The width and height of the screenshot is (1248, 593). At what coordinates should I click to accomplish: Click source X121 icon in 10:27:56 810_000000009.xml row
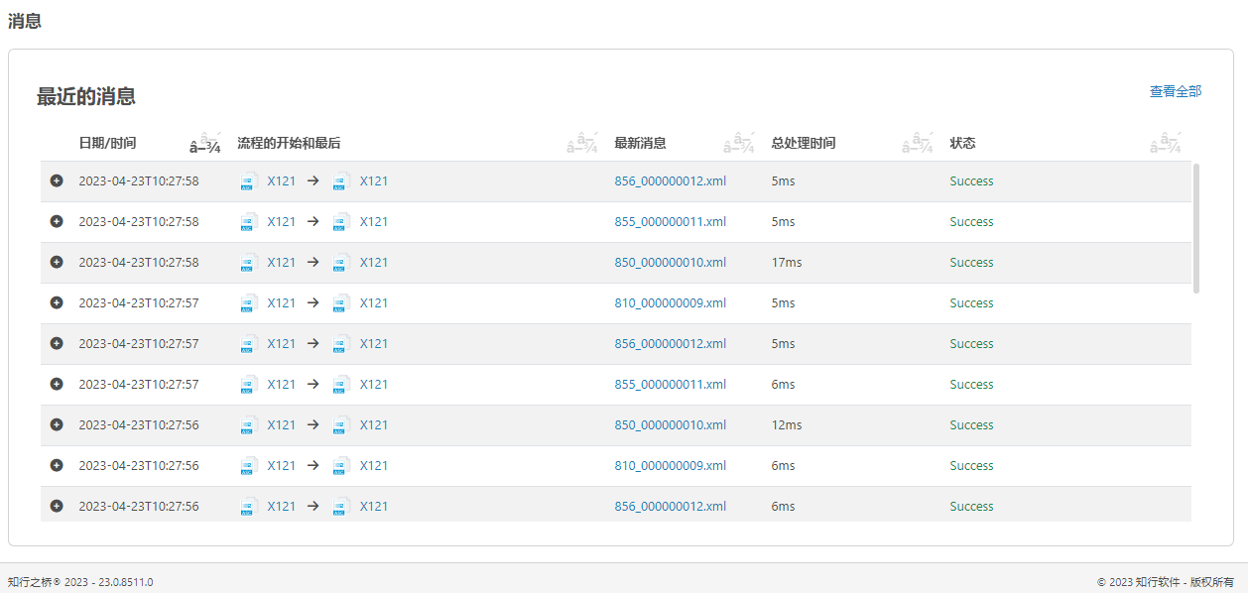249,466
